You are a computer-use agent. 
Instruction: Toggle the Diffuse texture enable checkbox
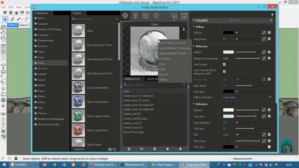click(269, 33)
